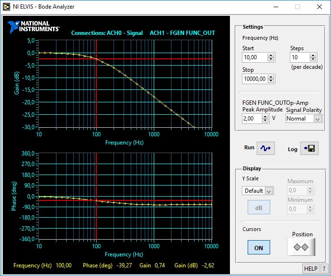Click the HELP button

pyautogui.click(x=311, y=269)
